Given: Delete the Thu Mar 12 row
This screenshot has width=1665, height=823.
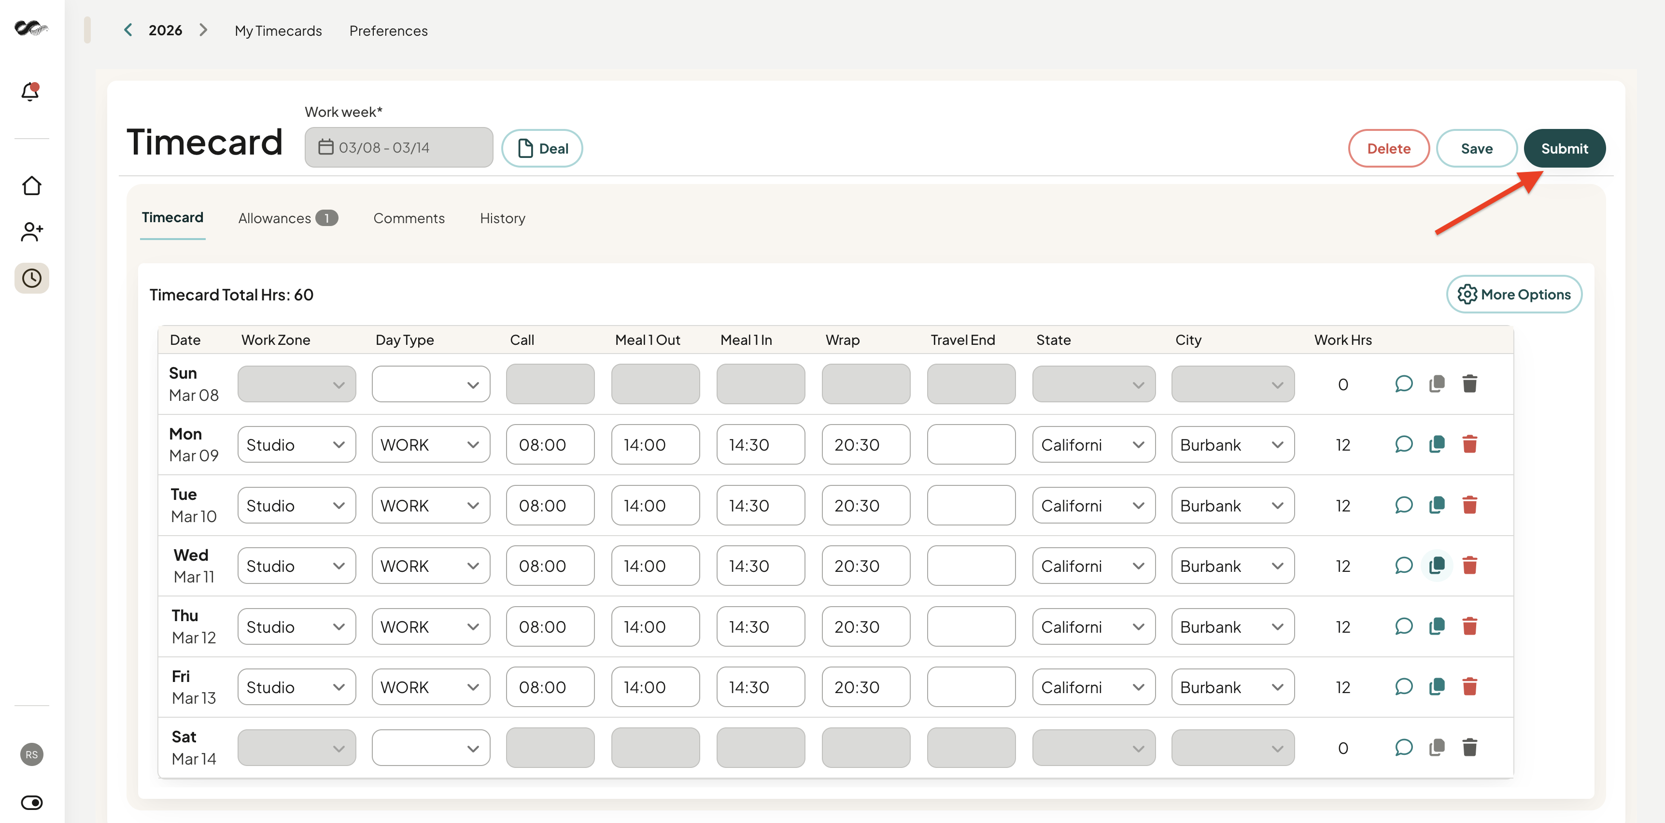Looking at the screenshot, I should click(x=1470, y=626).
